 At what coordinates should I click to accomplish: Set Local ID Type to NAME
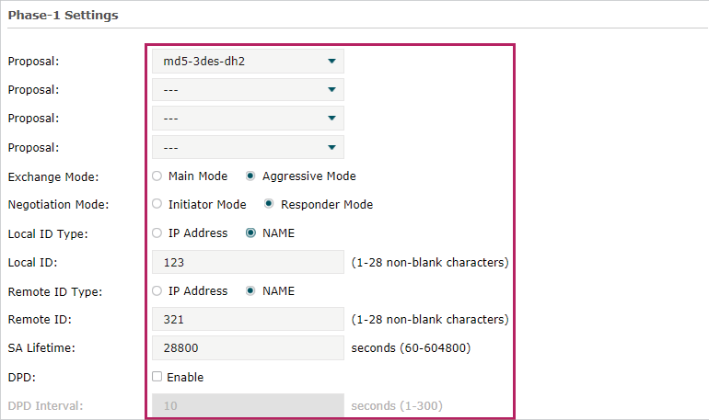click(250, 233)
